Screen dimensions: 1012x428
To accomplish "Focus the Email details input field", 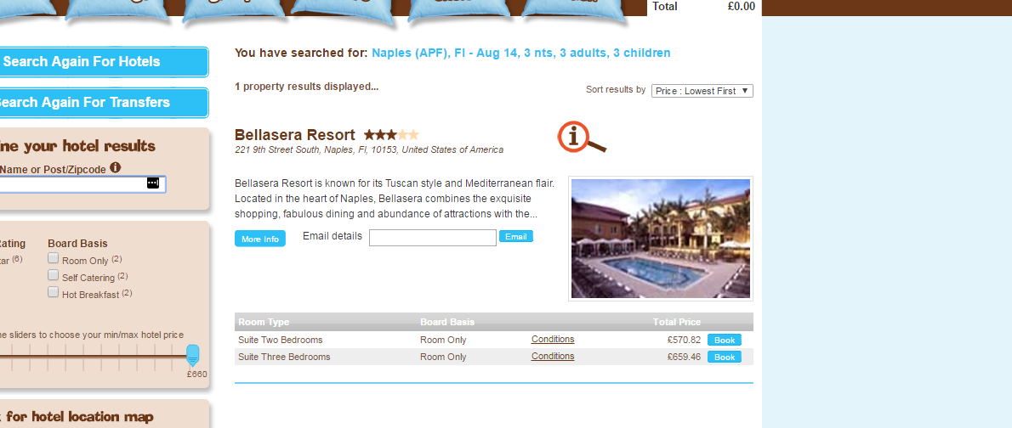I will pyautogui.click(x=432, y=238).
